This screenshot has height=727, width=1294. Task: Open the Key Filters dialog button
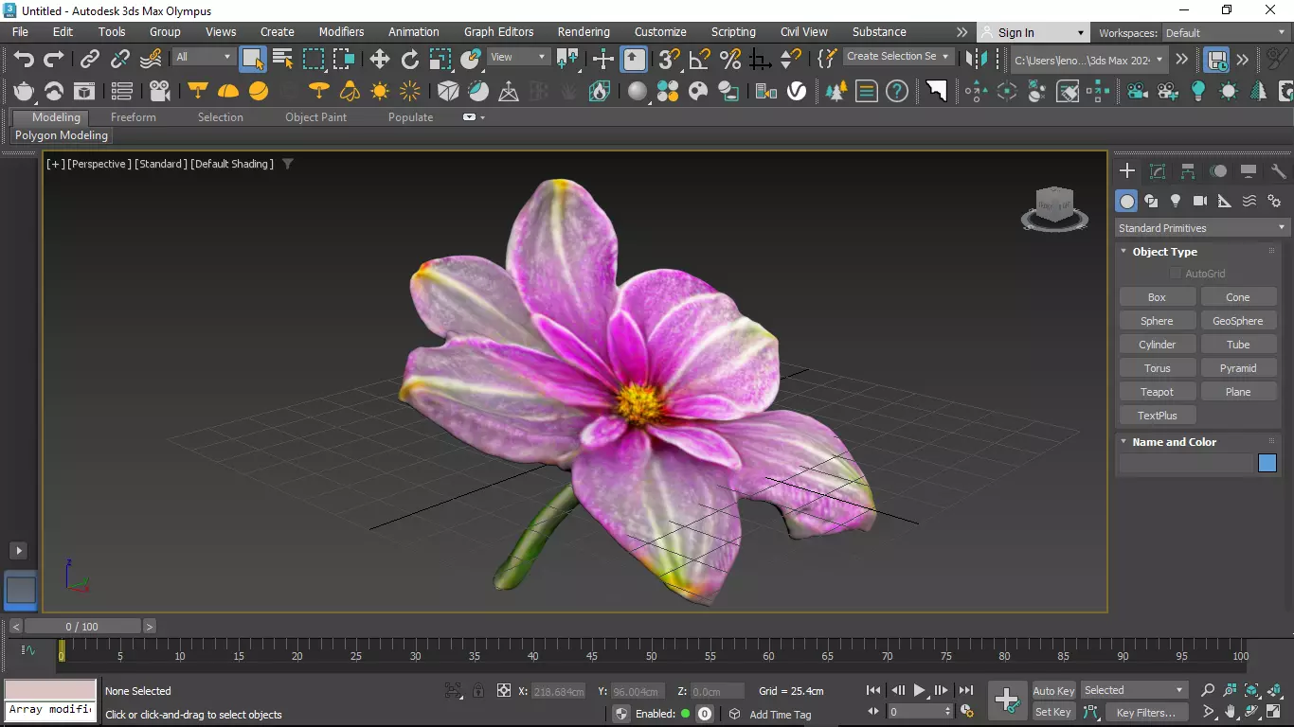(1145, 712)
